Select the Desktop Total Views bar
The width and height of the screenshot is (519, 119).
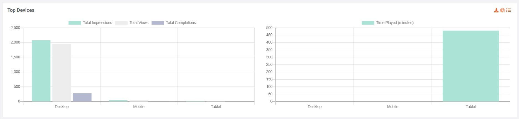[x=62, y=72]
